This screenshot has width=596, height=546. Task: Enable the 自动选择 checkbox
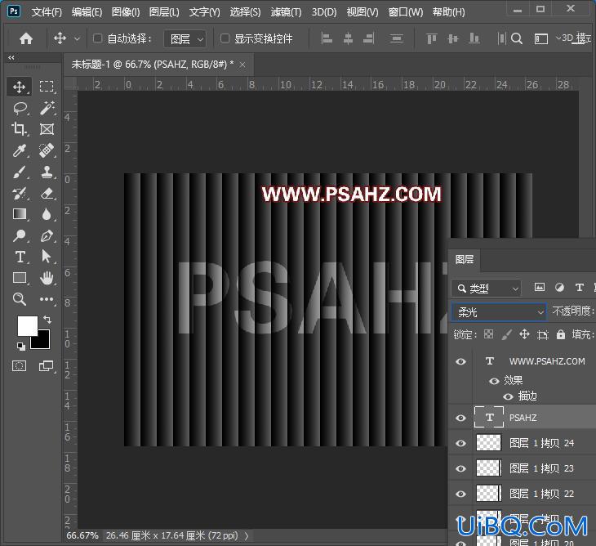98,38
